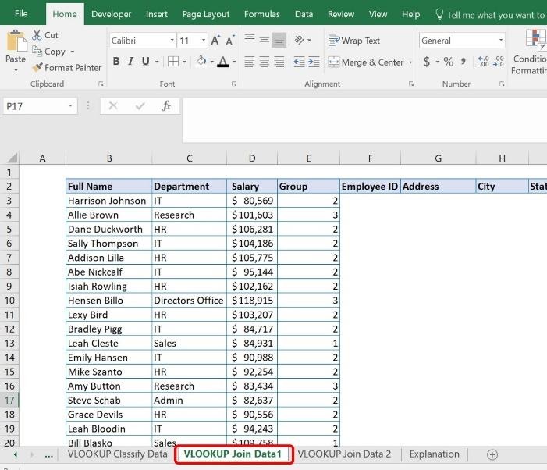Click the Paste clipboard icon
Screen dimensions: 547x470
pyautogui.click(x=16, y=41)
